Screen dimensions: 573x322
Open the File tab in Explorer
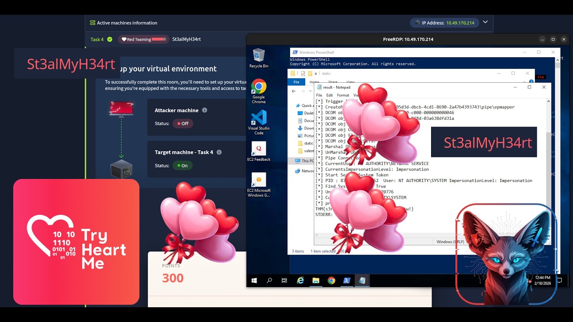click(296, 82)
